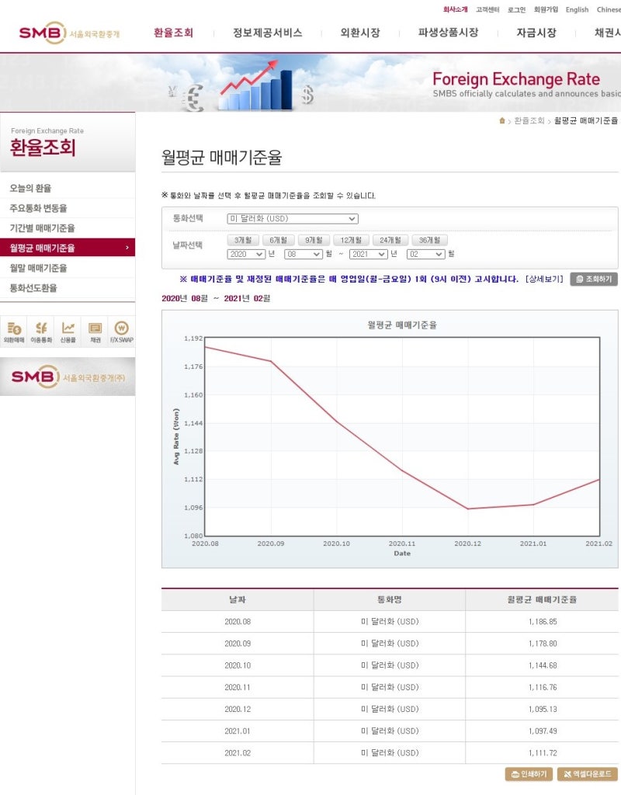Click the 1,095.13 rate value
Image resolution: width=621 pixels, height=795 pixels.
pyautogui.click(x=543, y=710)
